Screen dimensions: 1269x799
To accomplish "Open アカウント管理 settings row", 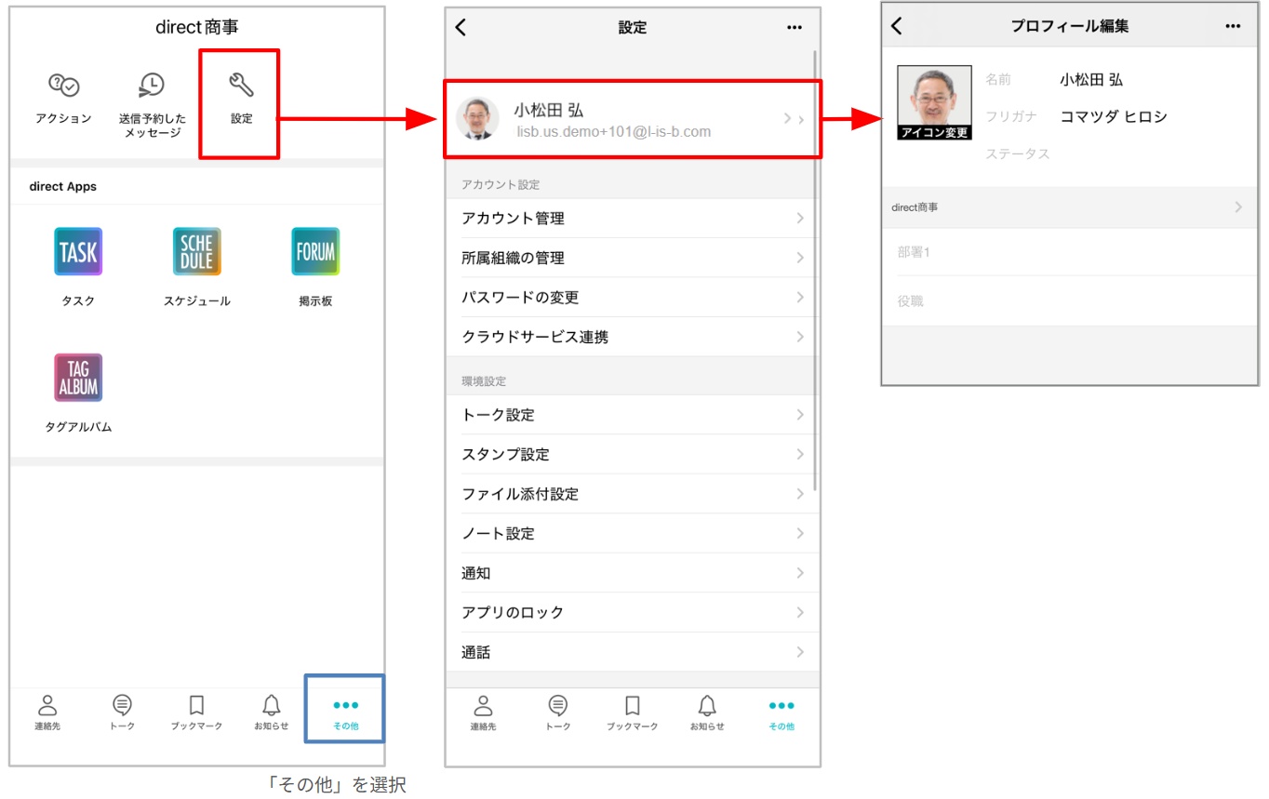I will (632, 219).
